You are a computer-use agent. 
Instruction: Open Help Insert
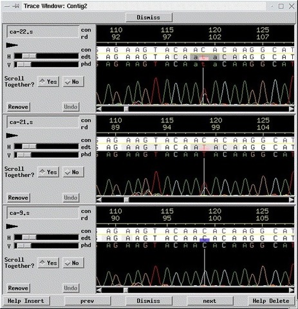click(26, 301)
